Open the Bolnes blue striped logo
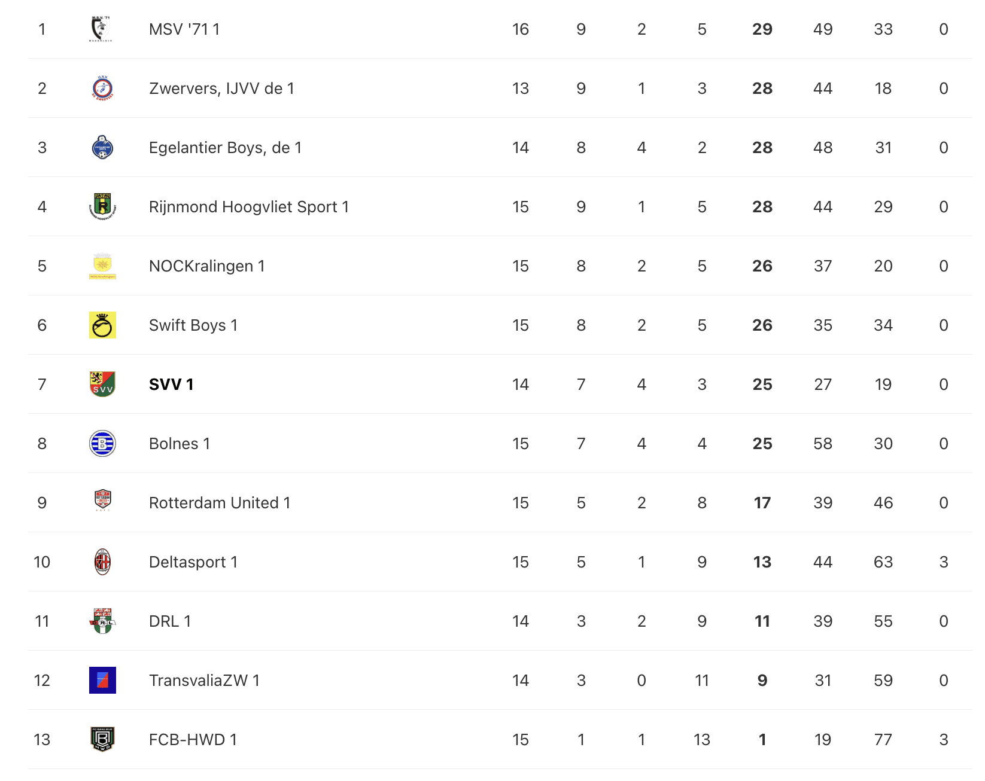The height and width of the screenshot is (781, 985). [x=102, y=444]
